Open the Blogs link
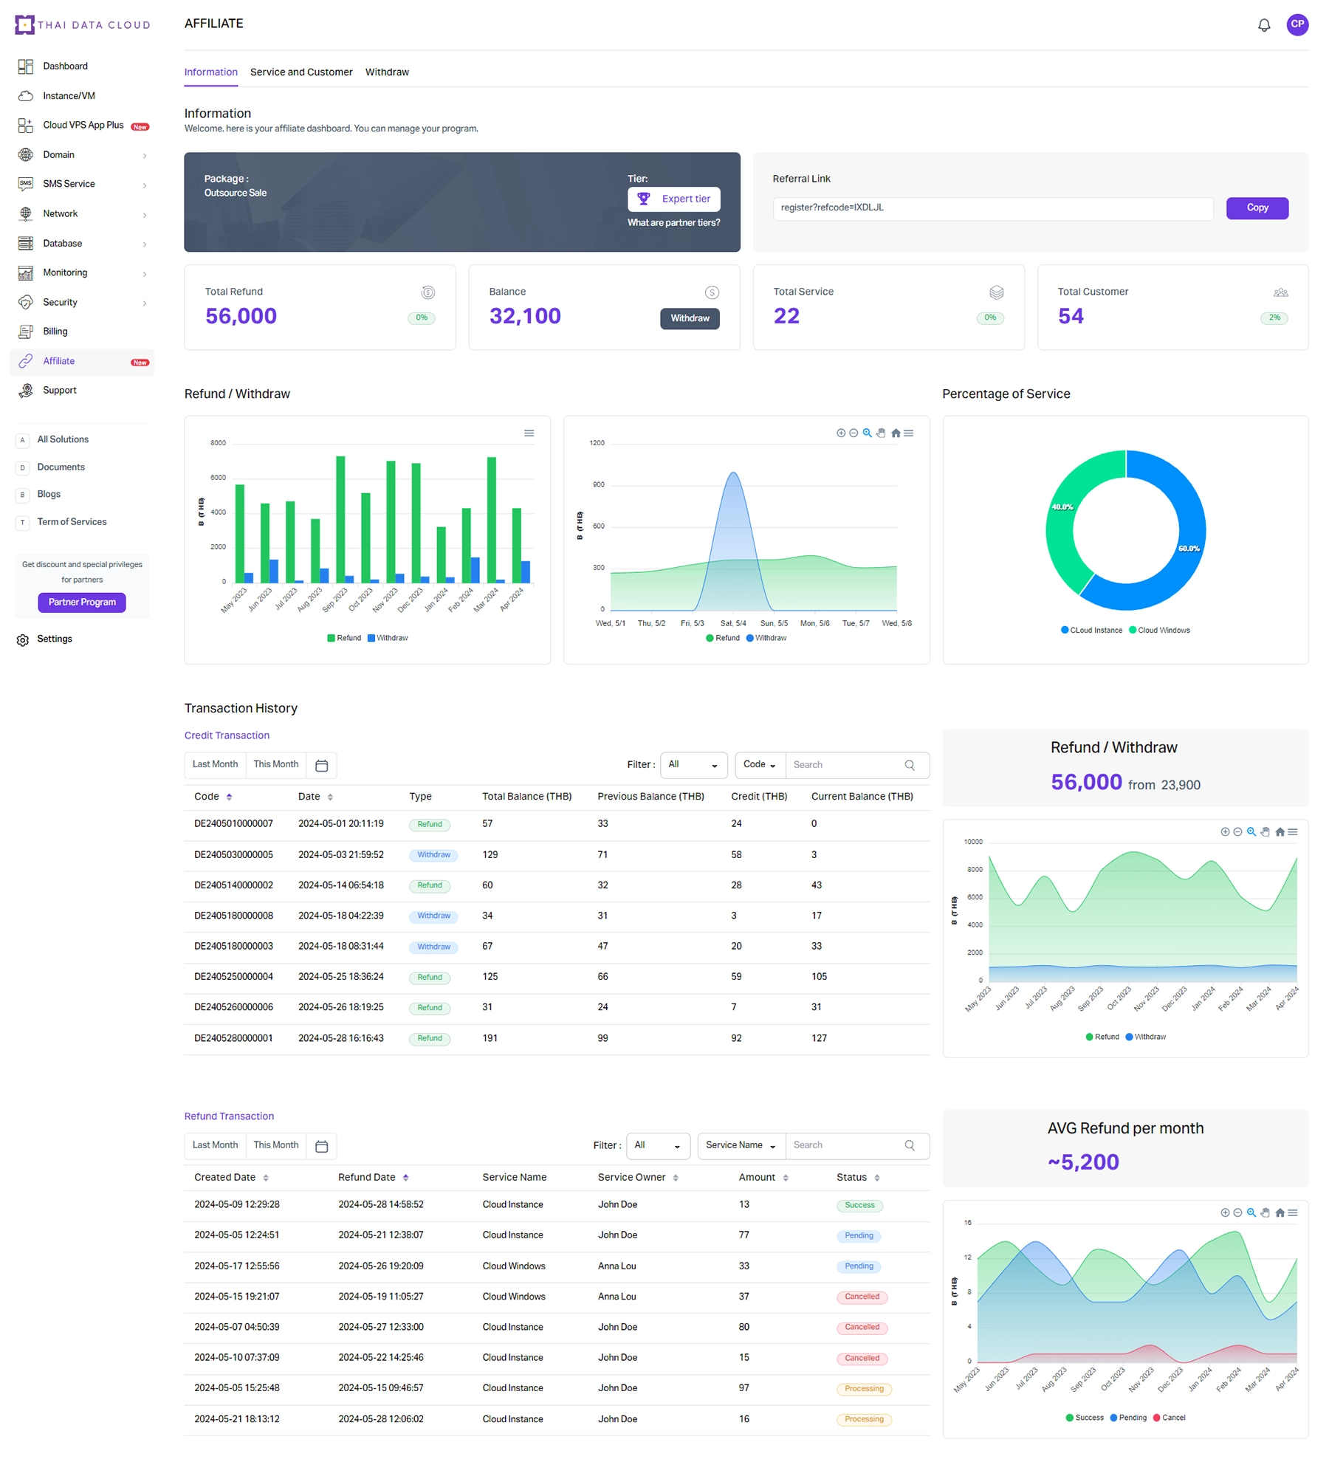 [x=49, y=494]
